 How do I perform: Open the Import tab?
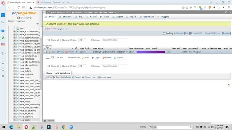click(x=131, y=17)
